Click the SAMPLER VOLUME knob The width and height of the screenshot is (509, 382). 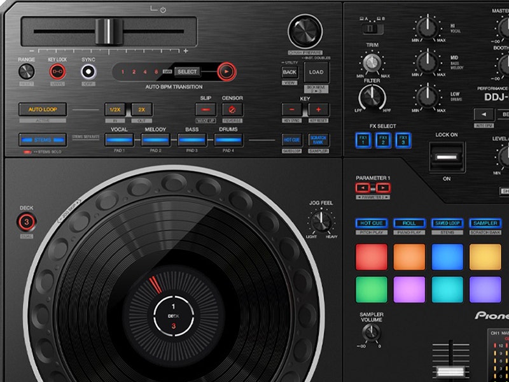(371, 332)
